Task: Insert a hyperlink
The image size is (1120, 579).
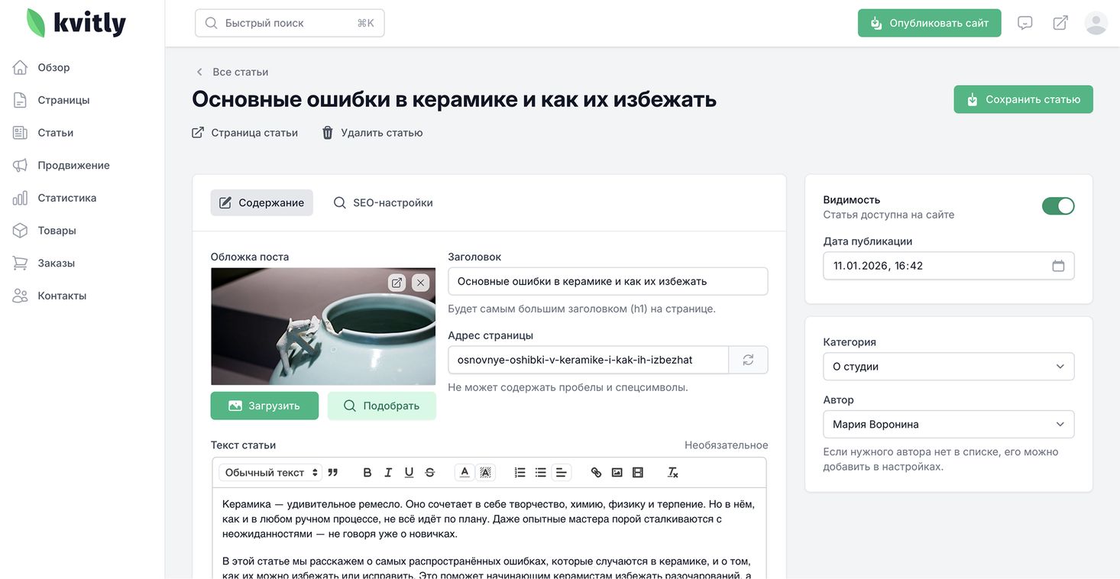Action: tap(597, 473)
